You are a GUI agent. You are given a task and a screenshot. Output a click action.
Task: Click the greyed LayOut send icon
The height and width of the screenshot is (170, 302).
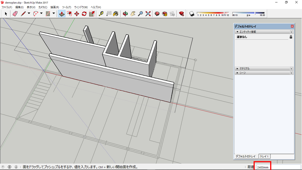tap(172, 14)
